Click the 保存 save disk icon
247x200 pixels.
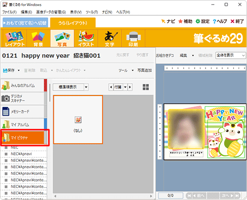5,70
